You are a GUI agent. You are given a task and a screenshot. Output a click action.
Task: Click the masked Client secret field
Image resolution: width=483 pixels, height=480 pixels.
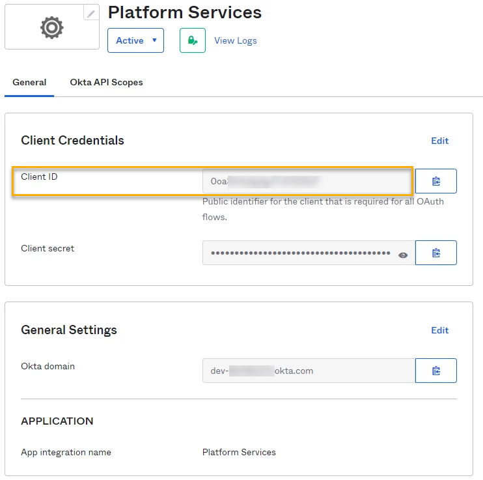pos(299,253)
